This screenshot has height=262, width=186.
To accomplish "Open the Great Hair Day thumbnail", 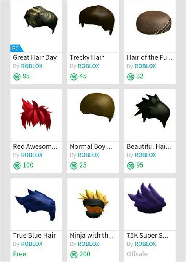I will click(x=36, y=26).
